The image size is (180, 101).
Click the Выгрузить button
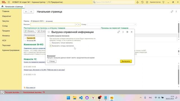(126, 61)
